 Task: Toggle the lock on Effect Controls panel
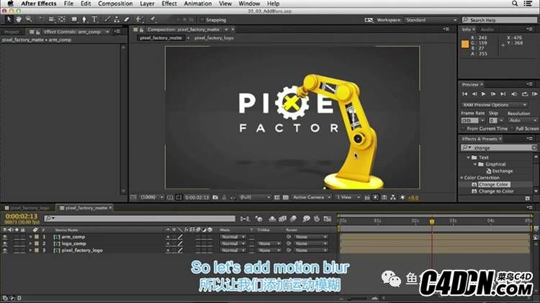[x=38, y=32]
